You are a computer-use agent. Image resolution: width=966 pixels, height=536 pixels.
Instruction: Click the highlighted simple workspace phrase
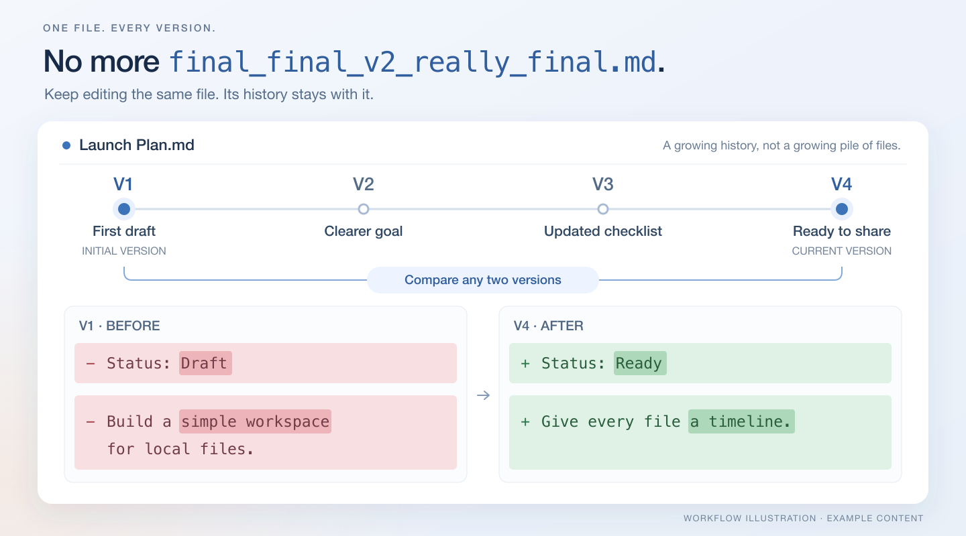[x=255, y=421]
